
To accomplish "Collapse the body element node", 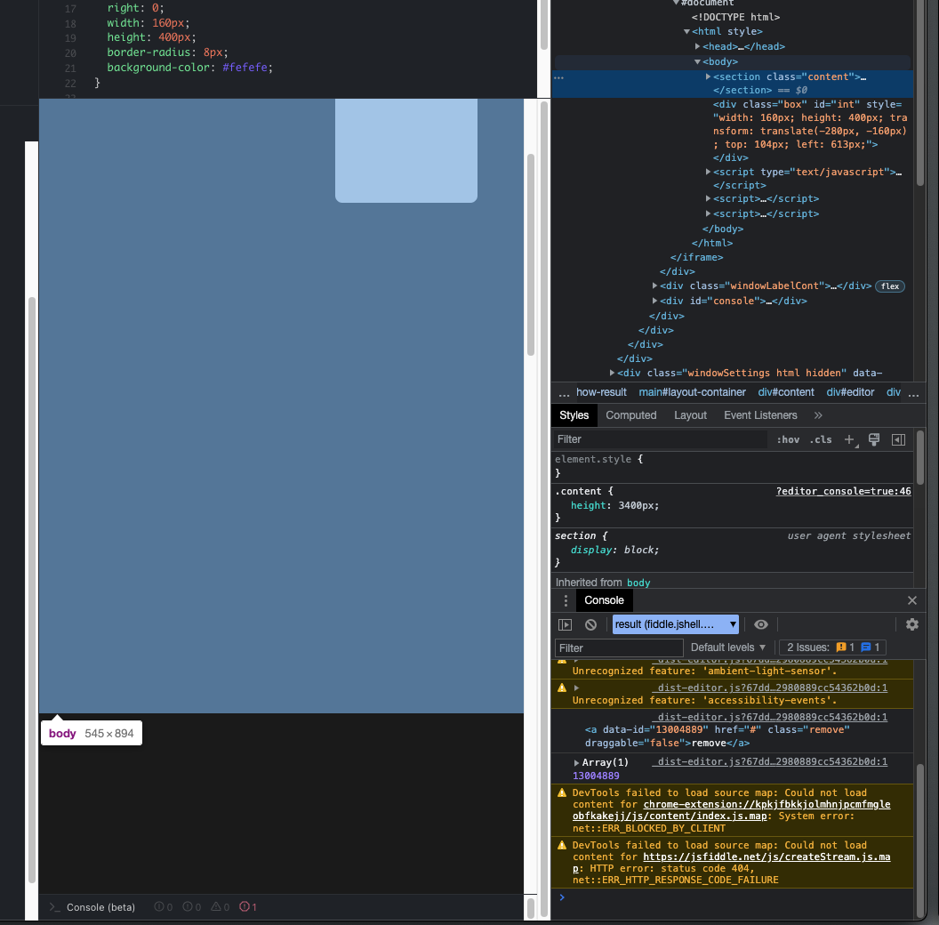I will point(698,61).
